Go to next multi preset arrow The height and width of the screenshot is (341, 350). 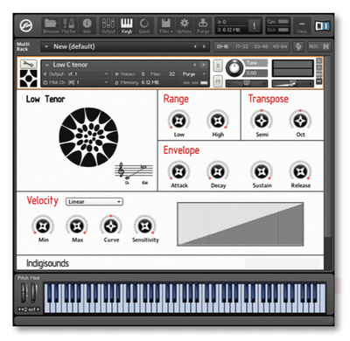coord(204,46)
